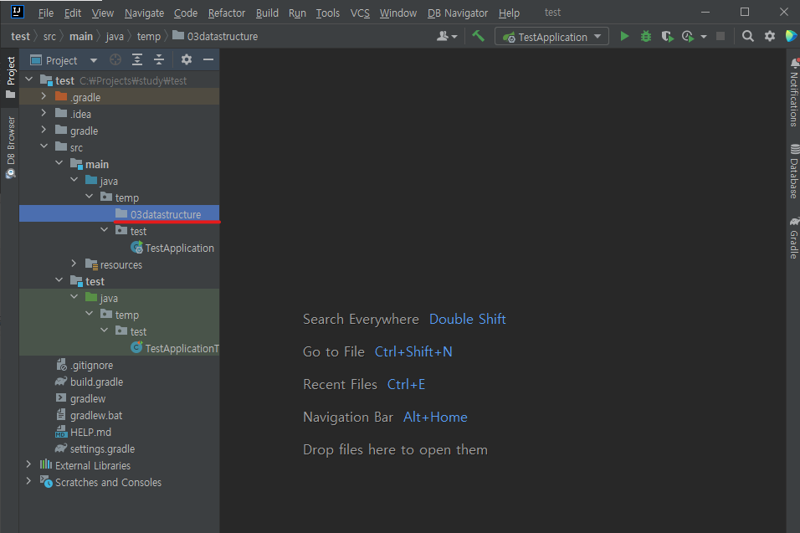Click the Double Shift shortcut hint
This screenshot has height=533, width=800.
[x=467, y=320]
